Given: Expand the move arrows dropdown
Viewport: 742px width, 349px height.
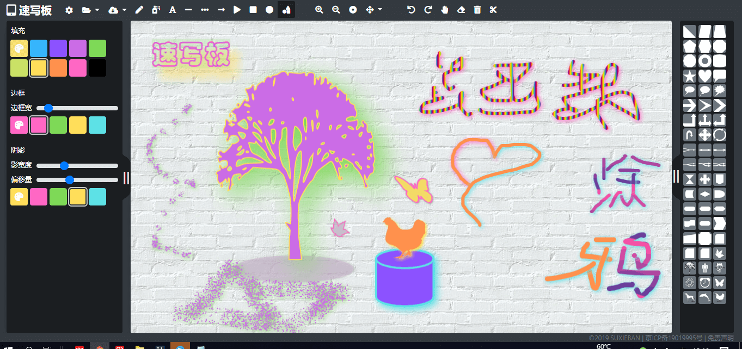Looking at the screenshot, I should pyautogui.click(x=373, y=10).
